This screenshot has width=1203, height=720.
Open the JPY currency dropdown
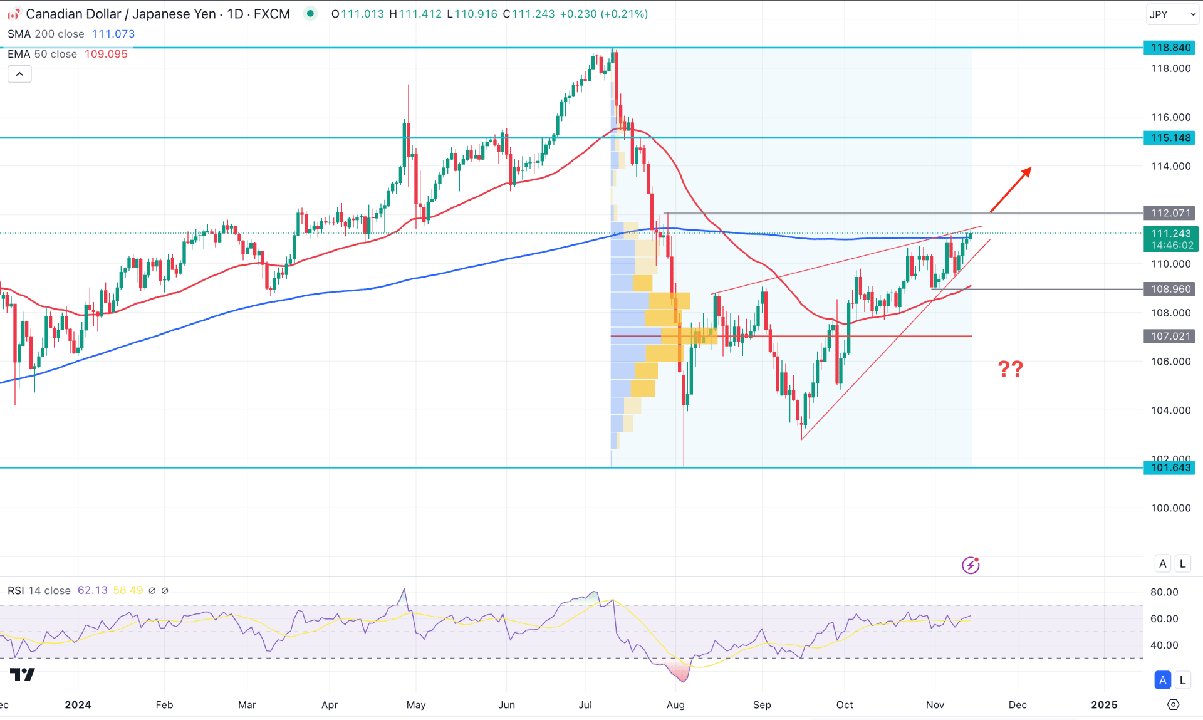point(1172,14)
